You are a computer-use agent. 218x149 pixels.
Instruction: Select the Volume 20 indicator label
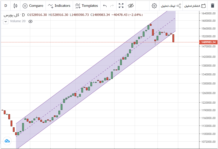pos(18,21)
